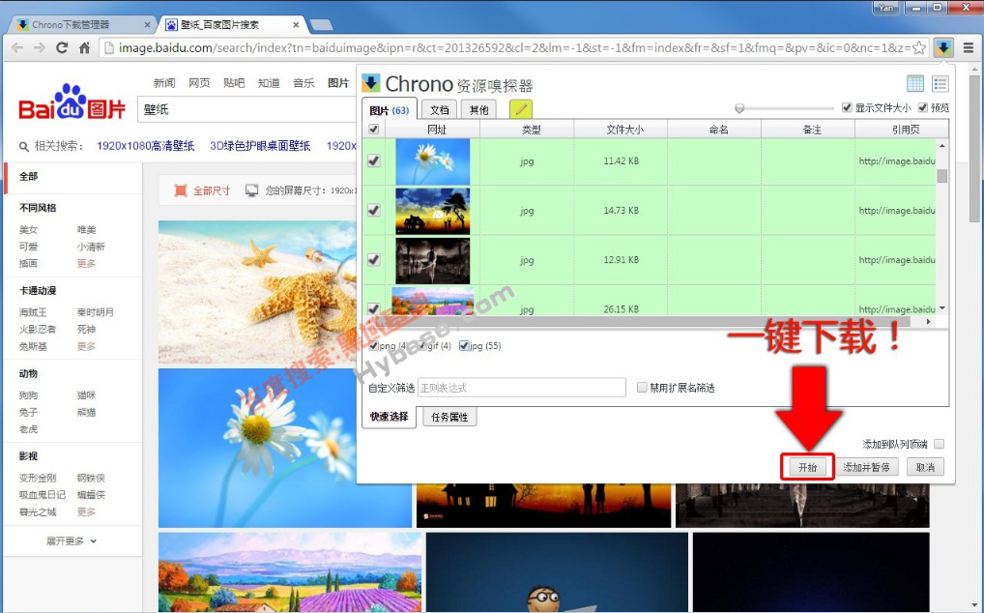Viewport: 984px width, 613px height.
Task: Click the yellow pencil edit icon
Action: (520, 109)
